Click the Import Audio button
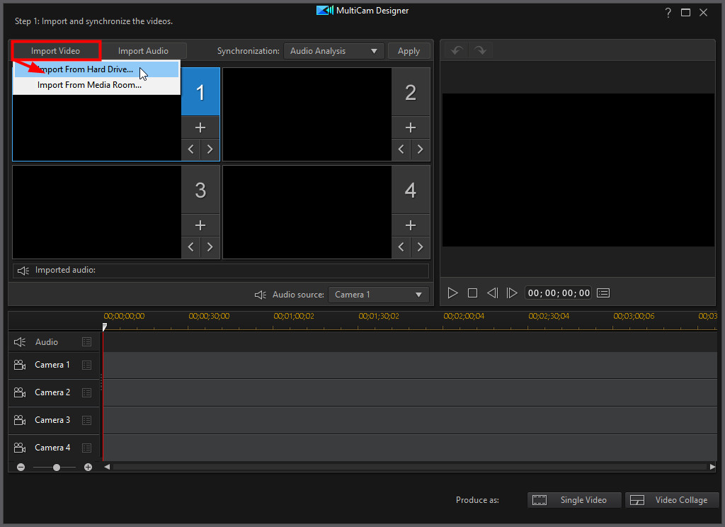The width and height of the screenshot is (725, 527). point(143,51)
